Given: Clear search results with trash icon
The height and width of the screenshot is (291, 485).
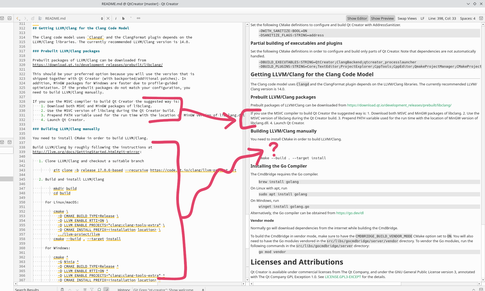Looking at the screenshot, I should pyautogui.click(x=62, y=289).
